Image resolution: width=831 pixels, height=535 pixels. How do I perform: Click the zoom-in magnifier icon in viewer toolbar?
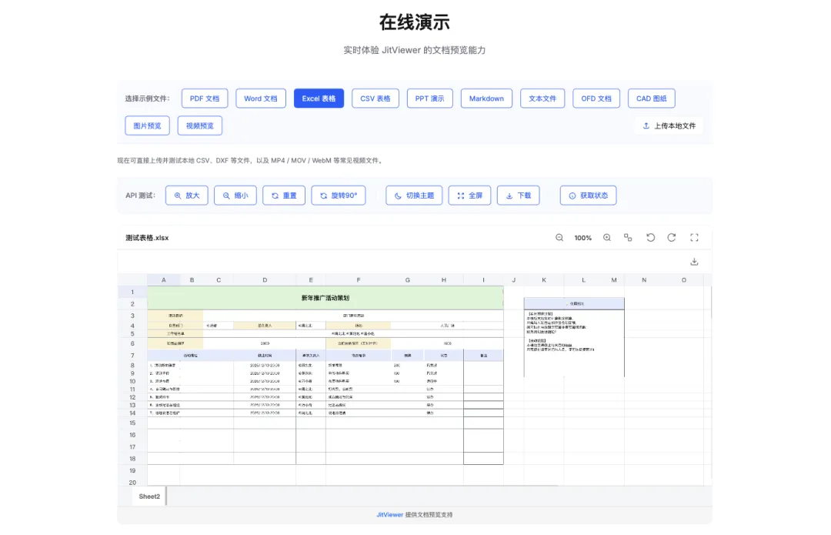607,238
